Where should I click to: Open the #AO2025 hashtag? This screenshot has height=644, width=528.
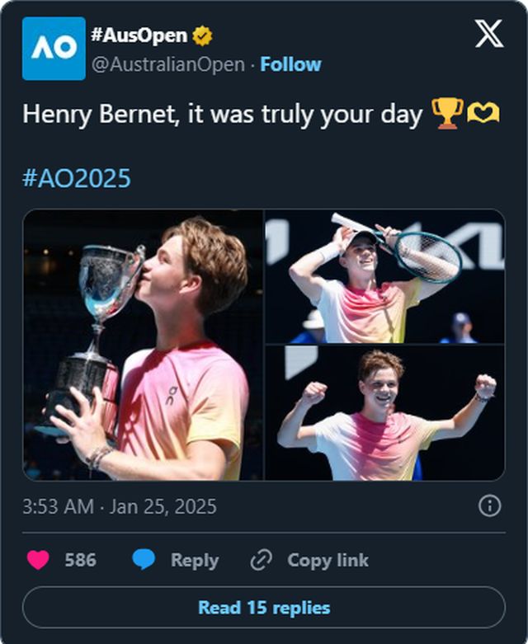[x=77, y=178]
